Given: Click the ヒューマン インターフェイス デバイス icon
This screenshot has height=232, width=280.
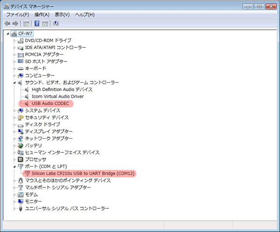Looking at the screenshot, I should [21, 153].
